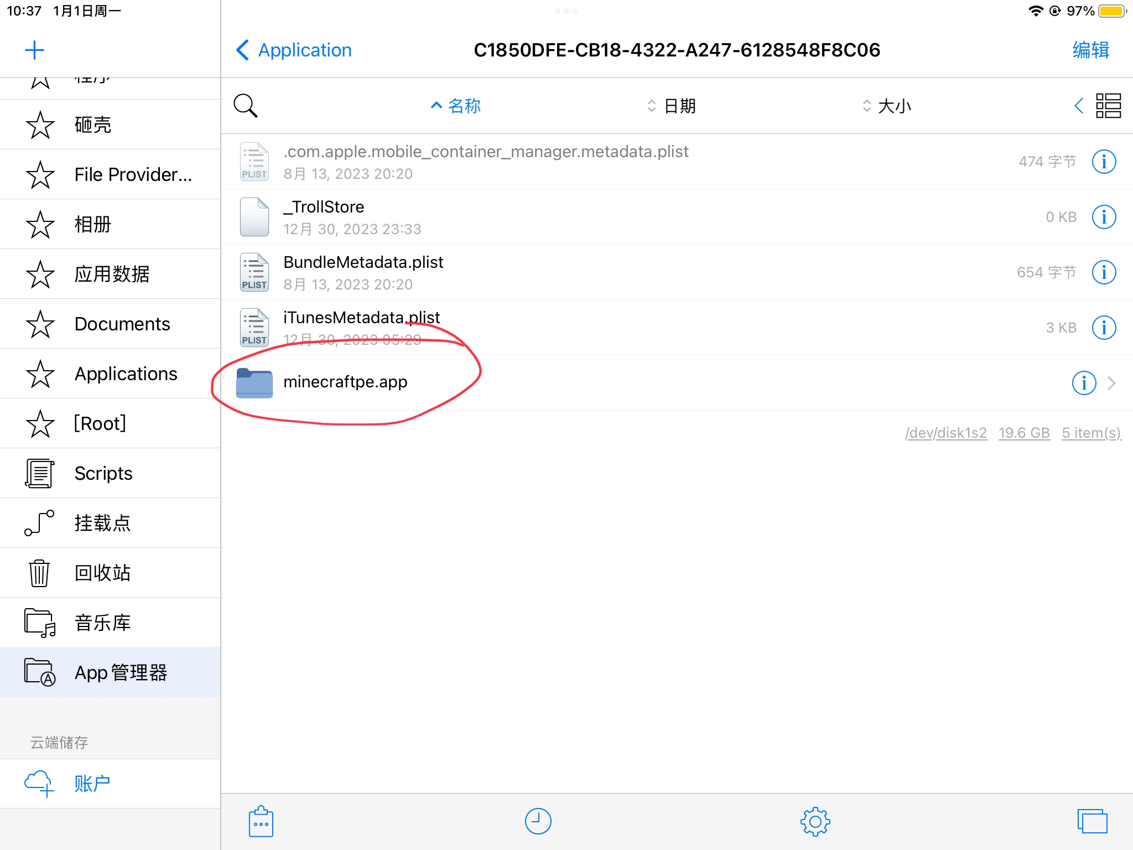Open 应用数据 favorite in sidebar

pos(110,274)
